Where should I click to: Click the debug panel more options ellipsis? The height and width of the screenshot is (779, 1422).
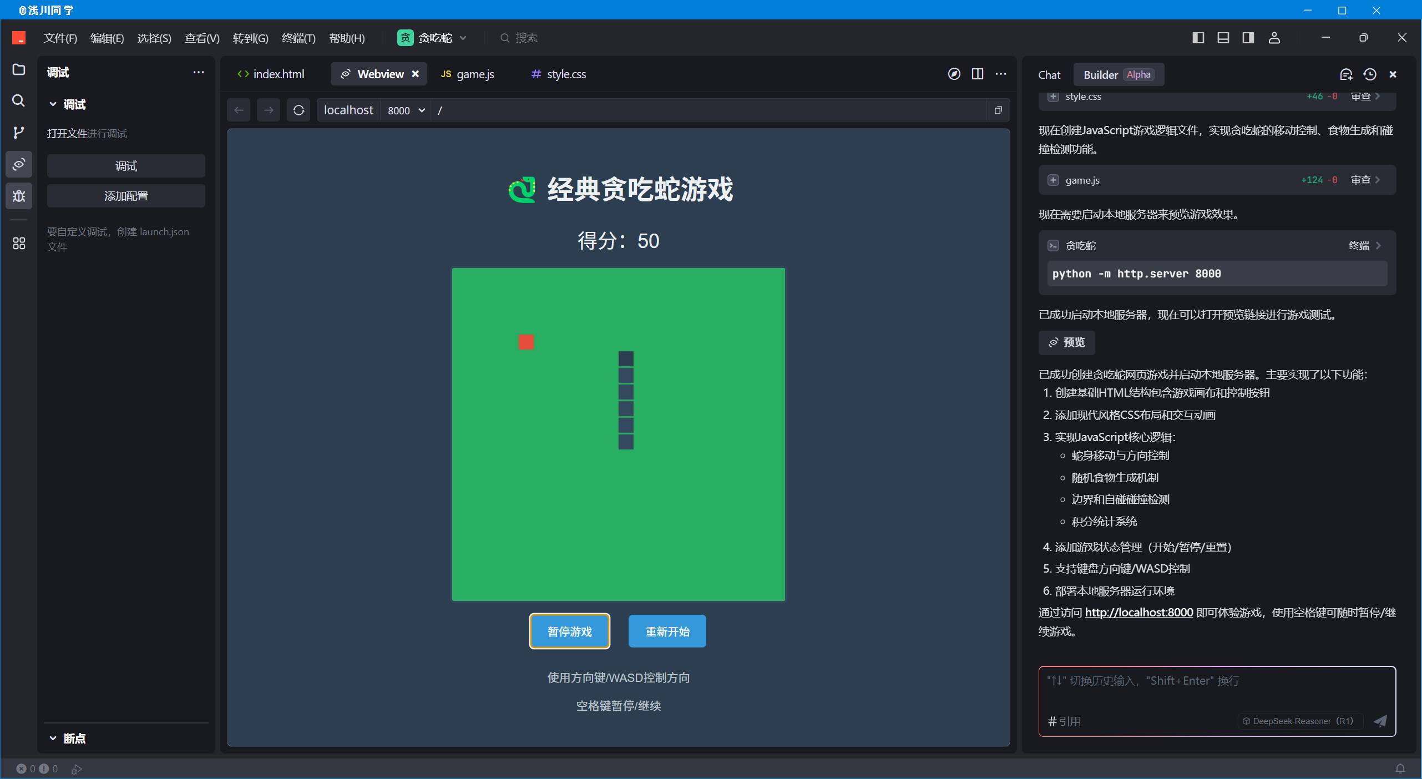click(198, 72)
